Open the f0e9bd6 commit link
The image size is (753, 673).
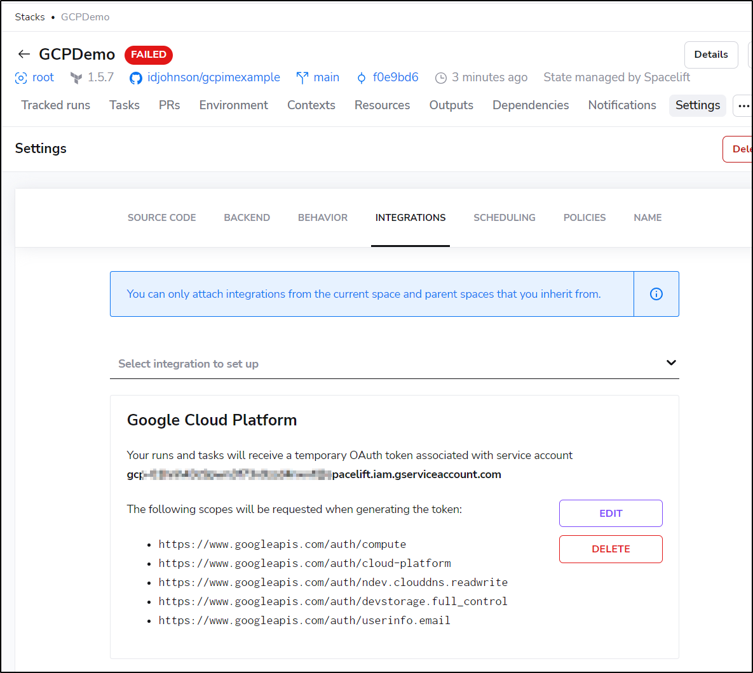(x=395, y=77)
